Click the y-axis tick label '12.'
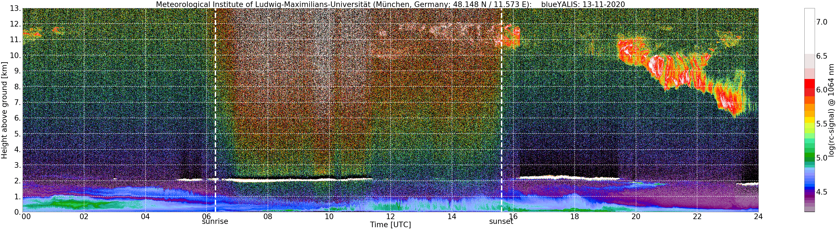Viewport: 837px width, 230px height. click(15, 24)
